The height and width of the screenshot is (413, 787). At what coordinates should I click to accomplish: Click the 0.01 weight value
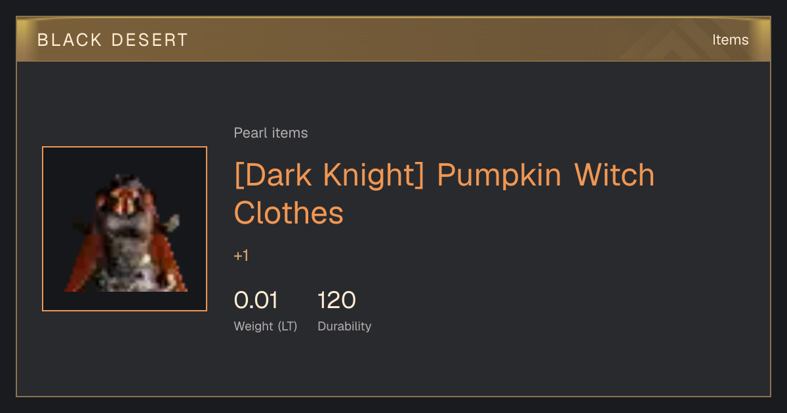coord(256,300)
